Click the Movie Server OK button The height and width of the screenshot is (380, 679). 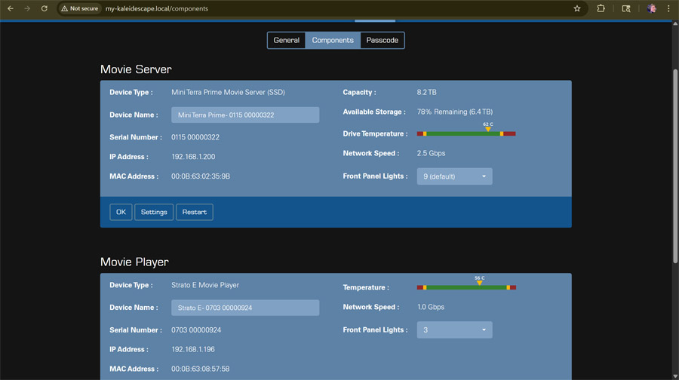pos(121,212)
